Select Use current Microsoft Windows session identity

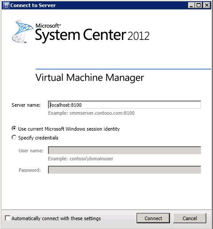(x=14, y=128)
